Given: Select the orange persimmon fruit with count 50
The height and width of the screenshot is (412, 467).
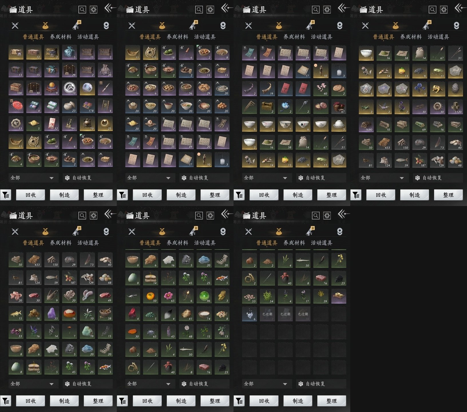Looking at the screenshot, I should (x=150, y=296).
